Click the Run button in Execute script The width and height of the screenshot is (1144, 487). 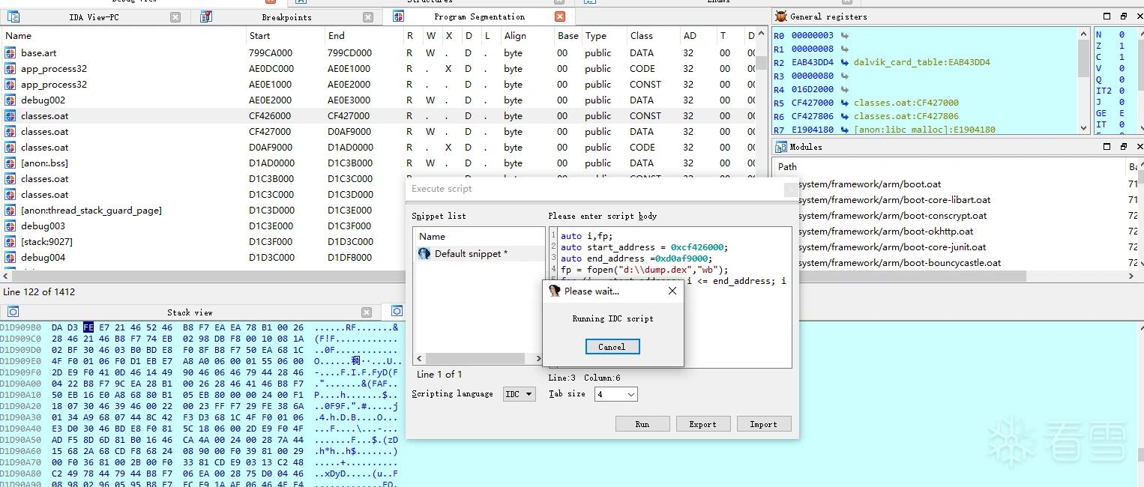(642, 424)
